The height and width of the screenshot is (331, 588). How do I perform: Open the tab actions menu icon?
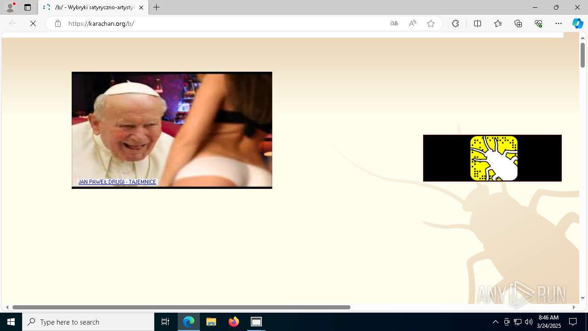point(28,7)
